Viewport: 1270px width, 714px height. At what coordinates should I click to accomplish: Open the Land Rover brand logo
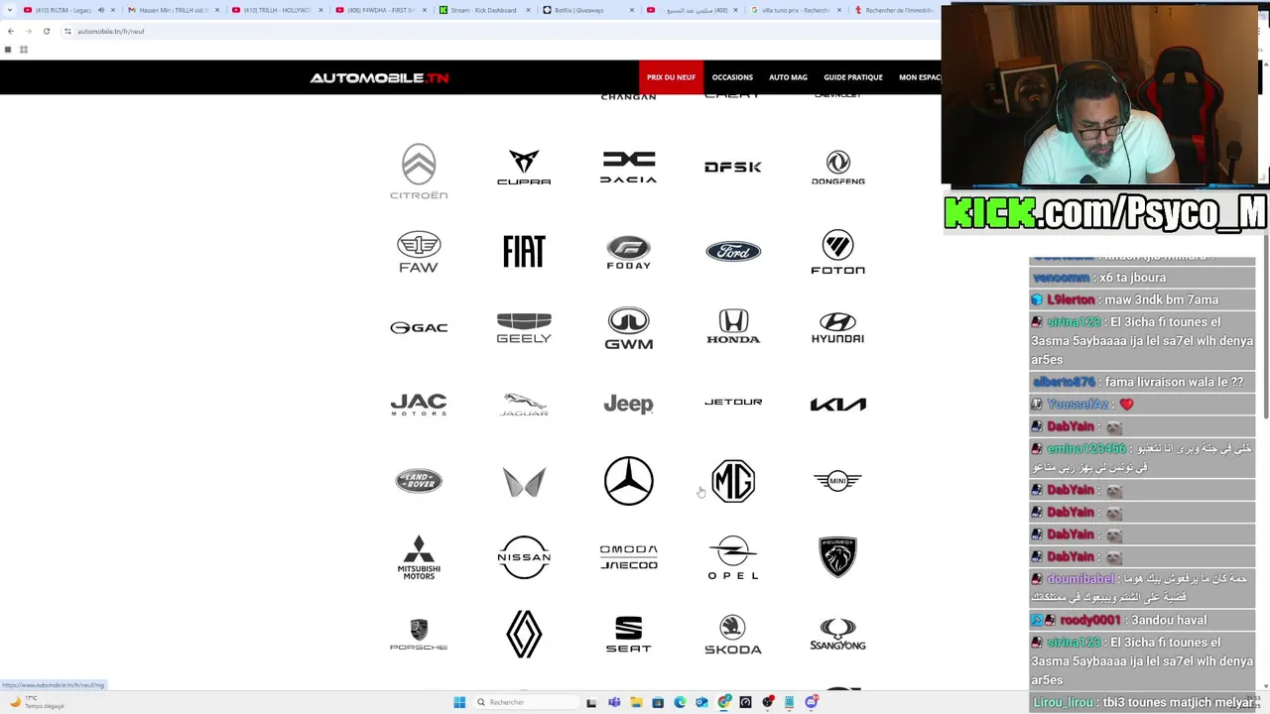click(419, 481)
